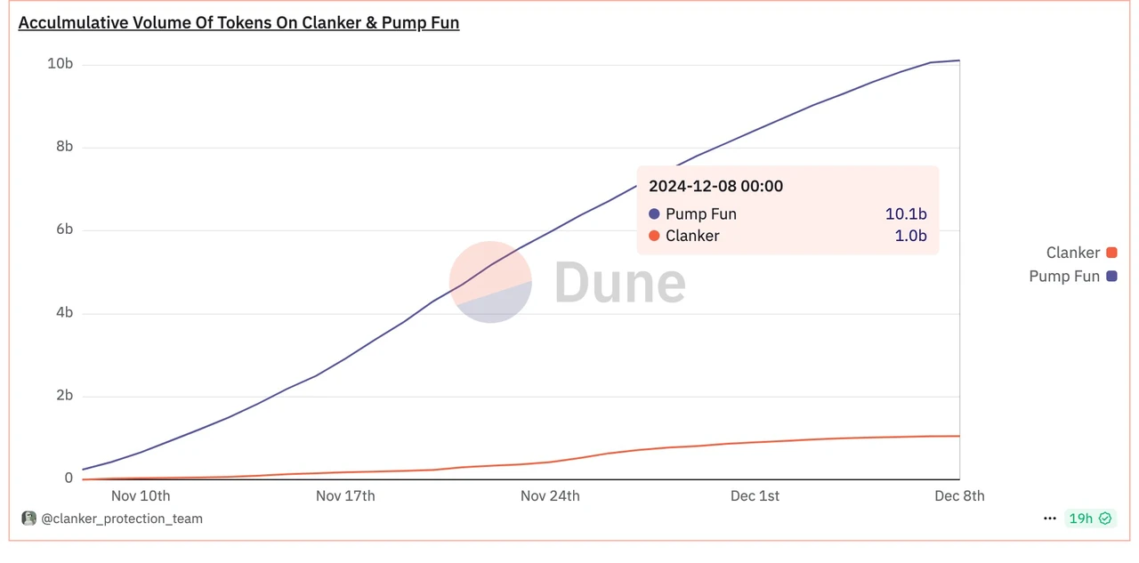Click the Clanker dot in tooltip
The height and width of the screenshot is (563, 1139).
pyautogui.click(x=654, y=236)
